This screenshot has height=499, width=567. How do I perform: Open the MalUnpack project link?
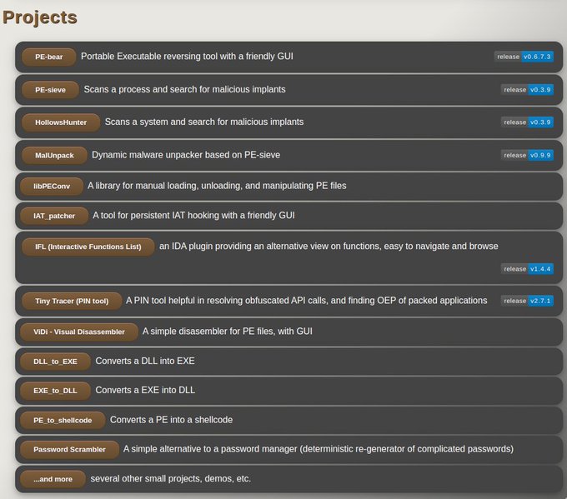point(54,156)
